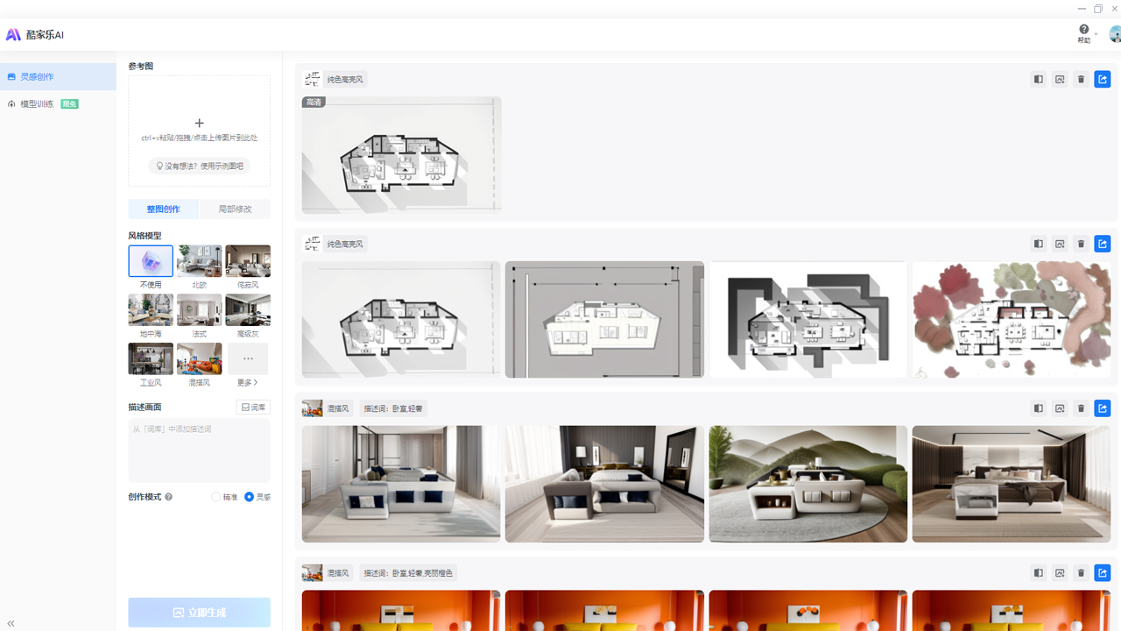Open the user avatar menu
The height and width of the screenshot is (631, 1121).
(1115, 34)
